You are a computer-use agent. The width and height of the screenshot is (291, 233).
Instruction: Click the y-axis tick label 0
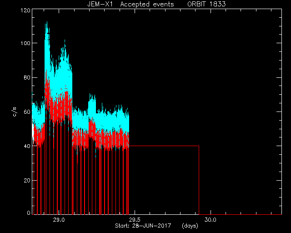[x=29, y=213]
